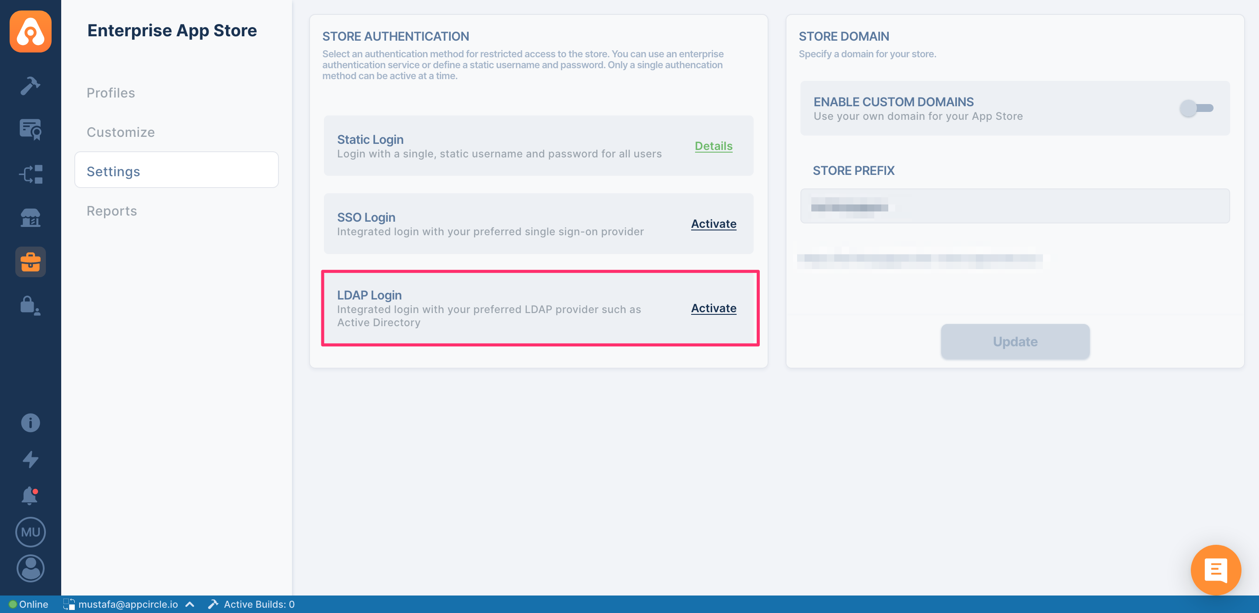
Task: Click the SSO Login title
Action: click(x=366, y=217)
